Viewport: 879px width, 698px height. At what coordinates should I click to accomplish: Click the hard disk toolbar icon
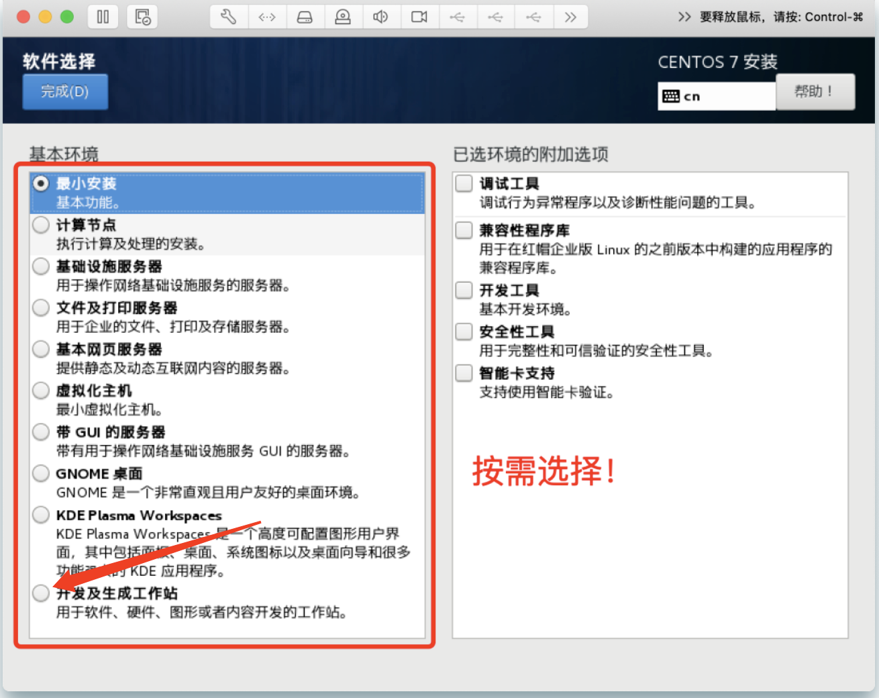click(305, 17)
